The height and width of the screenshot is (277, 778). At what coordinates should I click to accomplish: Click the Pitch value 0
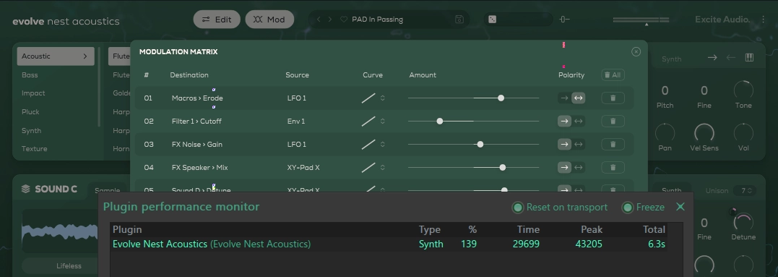tap(665, 90)
